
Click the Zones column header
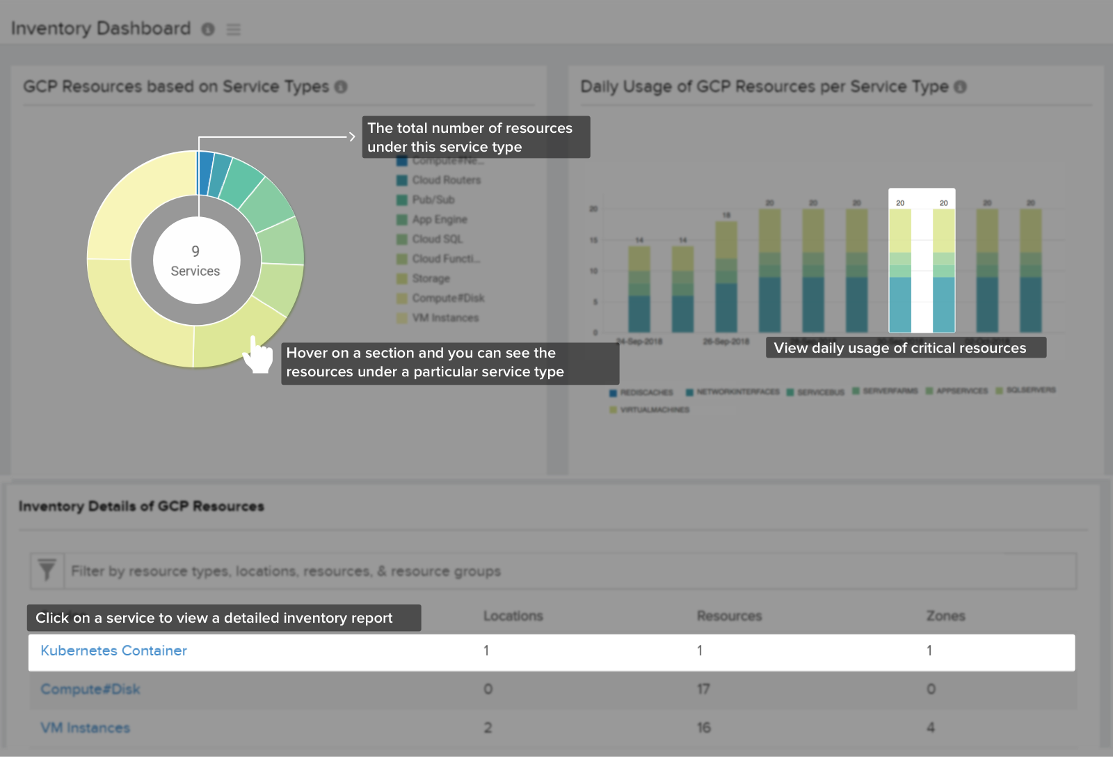pos(945,616)
